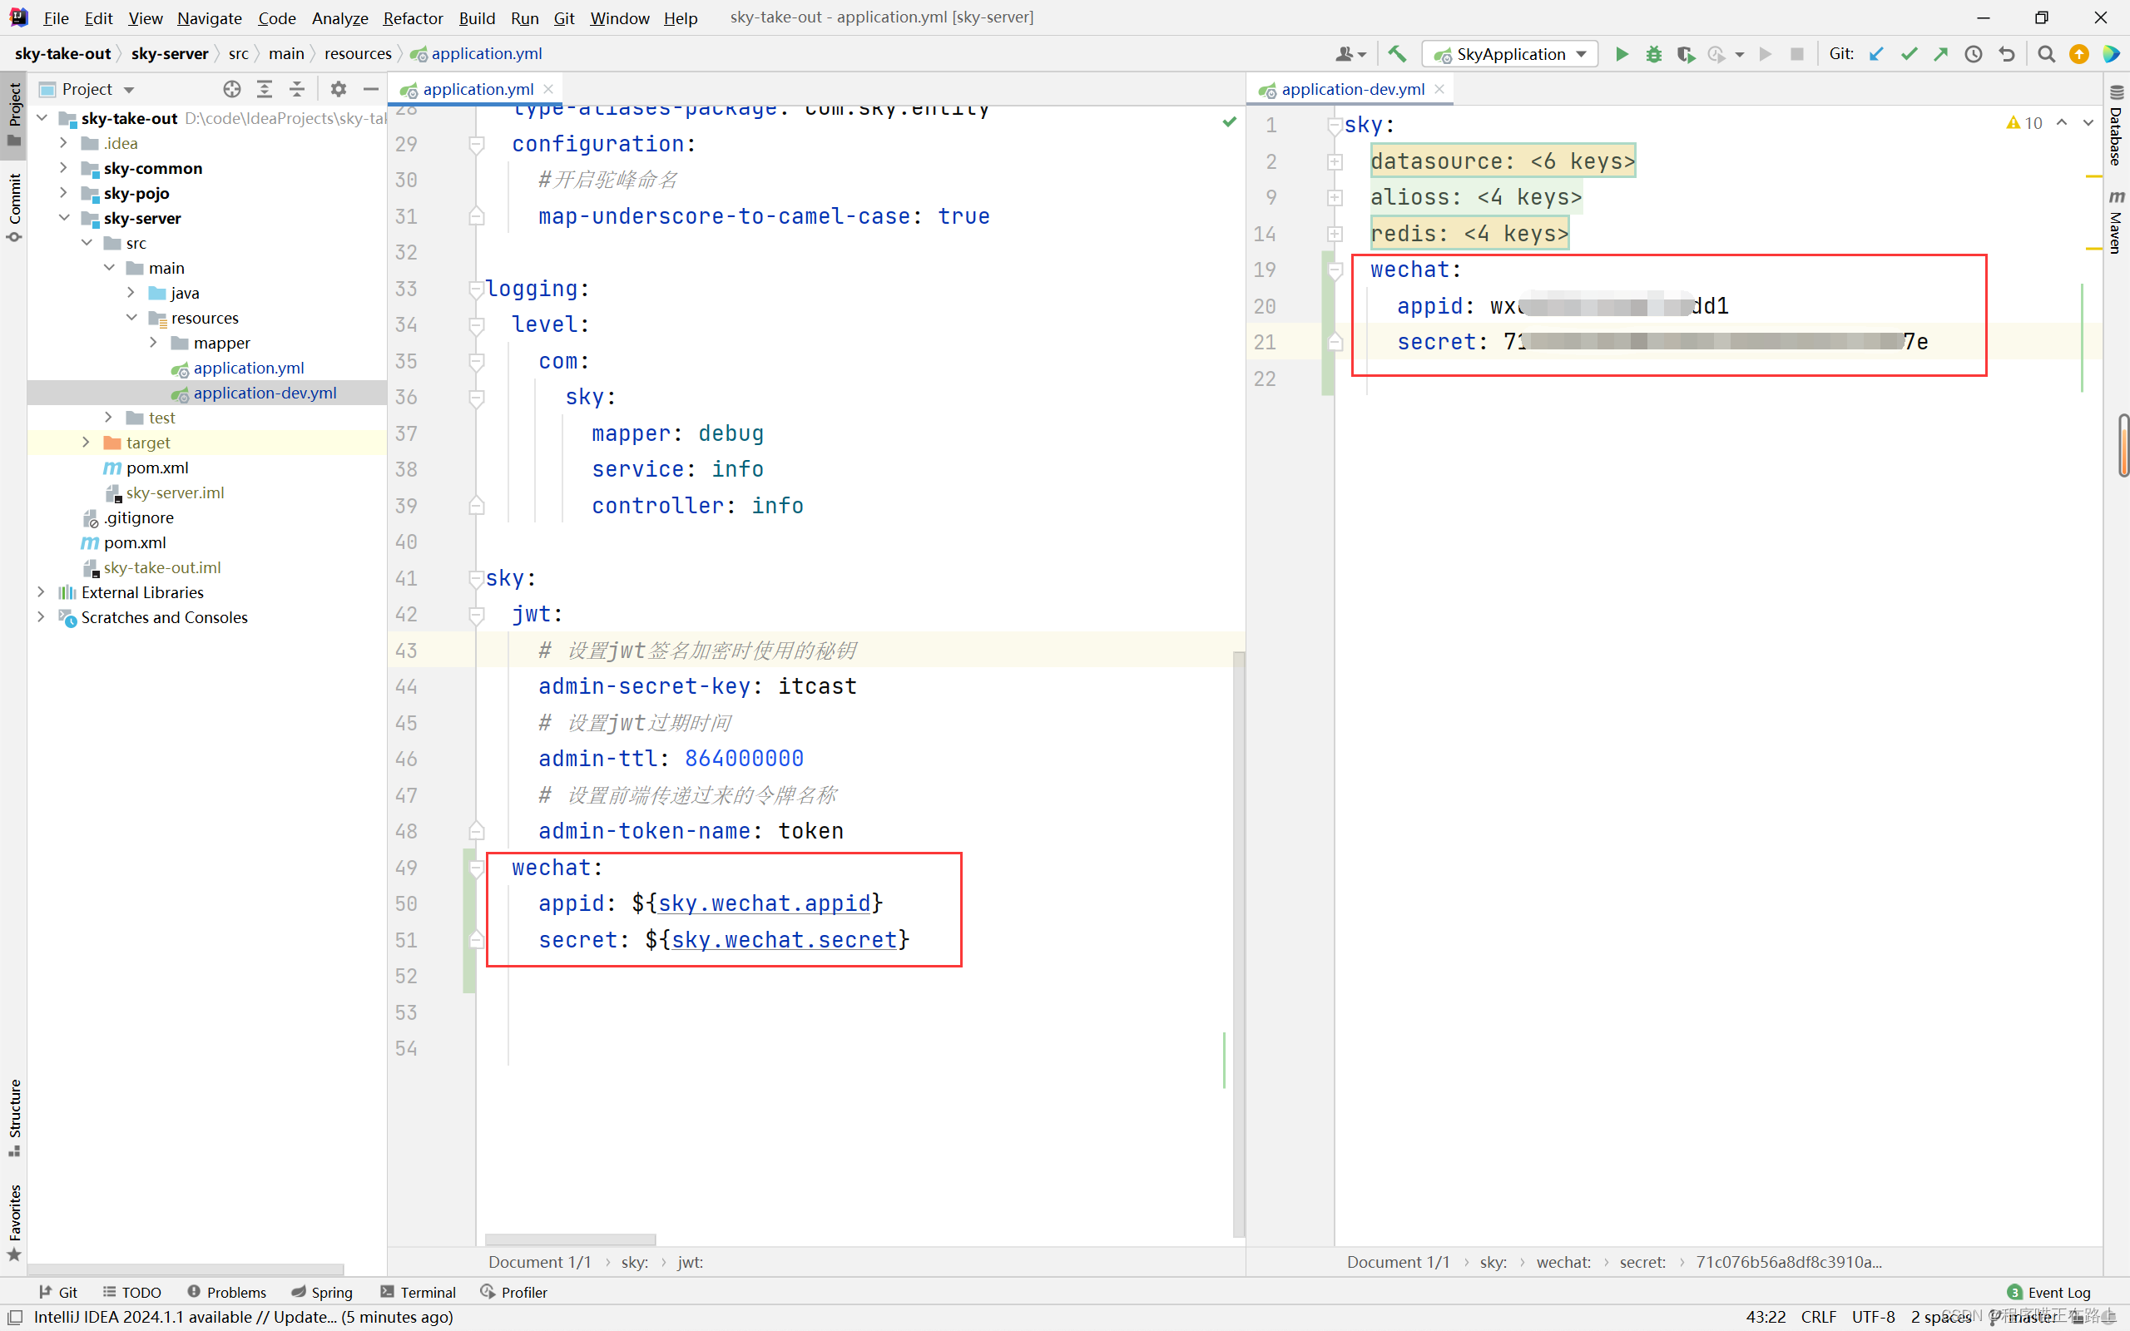The width and height of the screenshot is (2130, 1331).
Task: Toggle the Project tool window sidebar button
Action: [14, 114]
